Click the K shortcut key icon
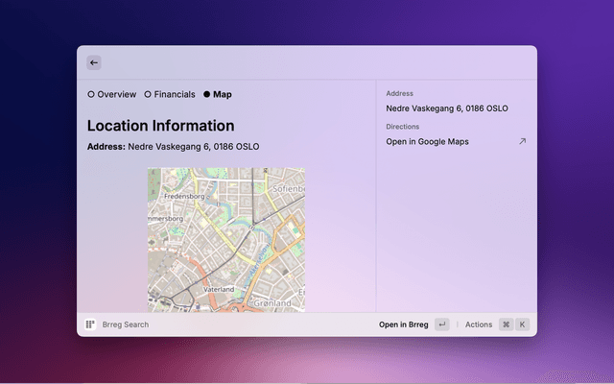This screenshot has height=384, width=614. point(523,324)
